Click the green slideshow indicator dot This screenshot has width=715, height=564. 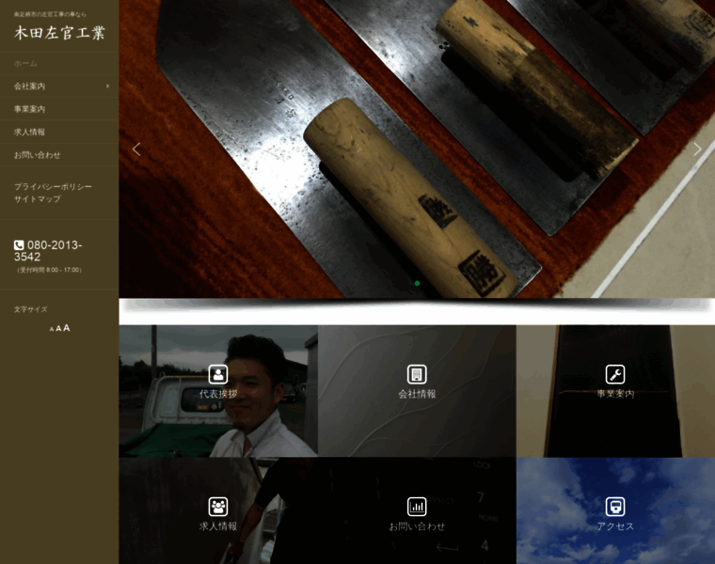(x=417, y=283)
